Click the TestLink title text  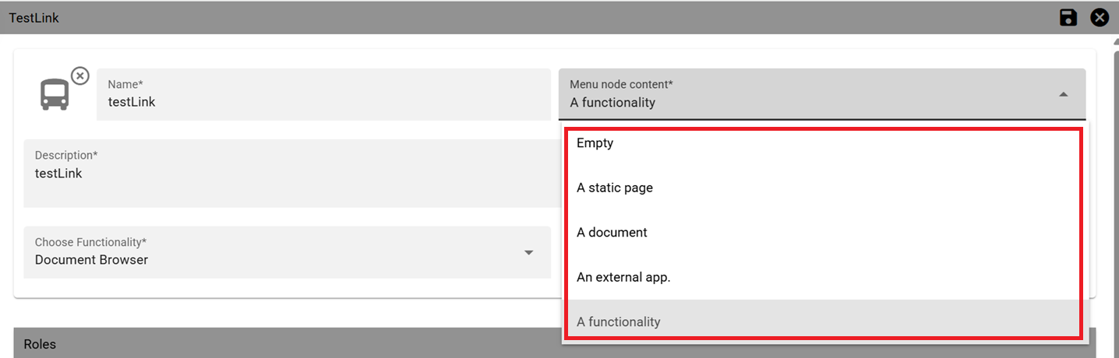34,17
